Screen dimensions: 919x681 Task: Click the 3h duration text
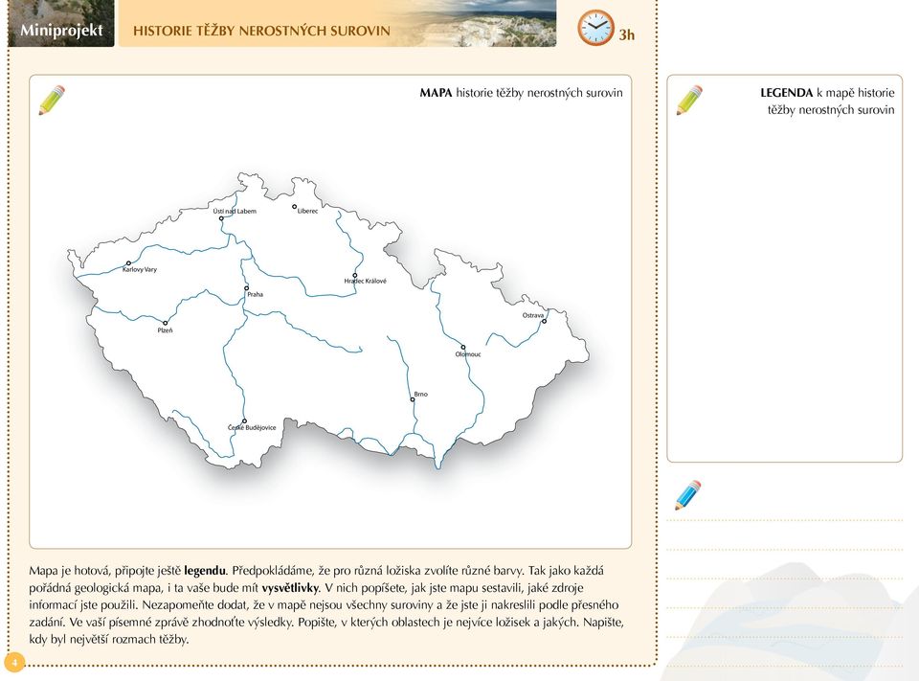click(626, 35)
